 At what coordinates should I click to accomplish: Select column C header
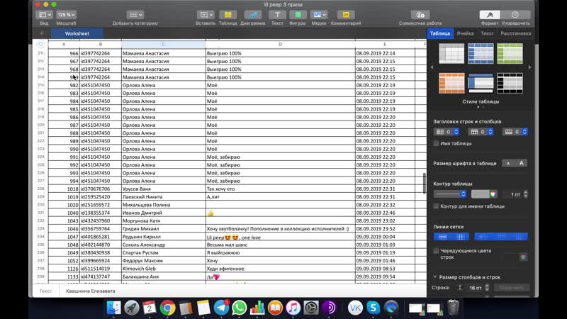[x=164, y=45]
